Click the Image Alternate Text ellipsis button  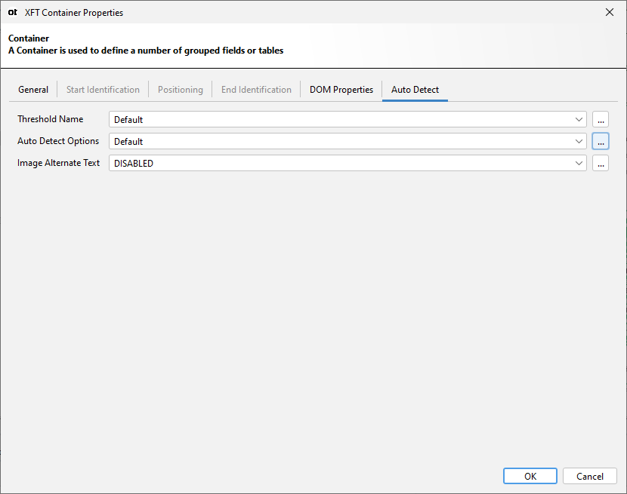[601, 163]
